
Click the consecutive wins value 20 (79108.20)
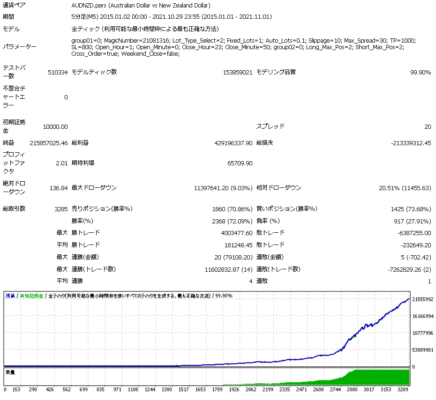click(x=233, y=258)
